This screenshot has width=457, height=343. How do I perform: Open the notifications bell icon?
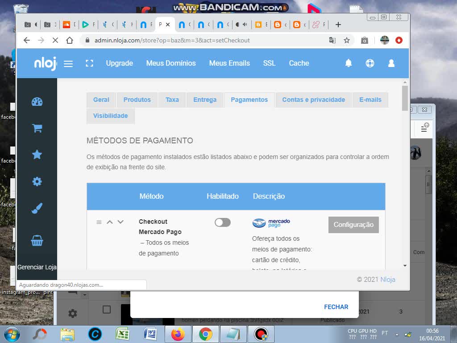click(349, 63)
